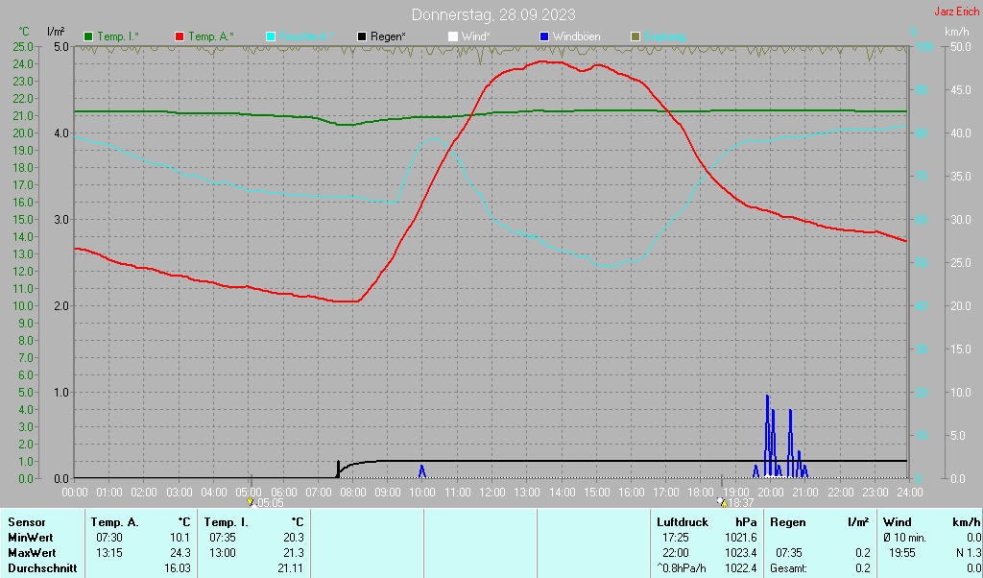Select the sunrise icon next to 05:05
This screenshot has height=578, width=983.
tap(252, 502)
